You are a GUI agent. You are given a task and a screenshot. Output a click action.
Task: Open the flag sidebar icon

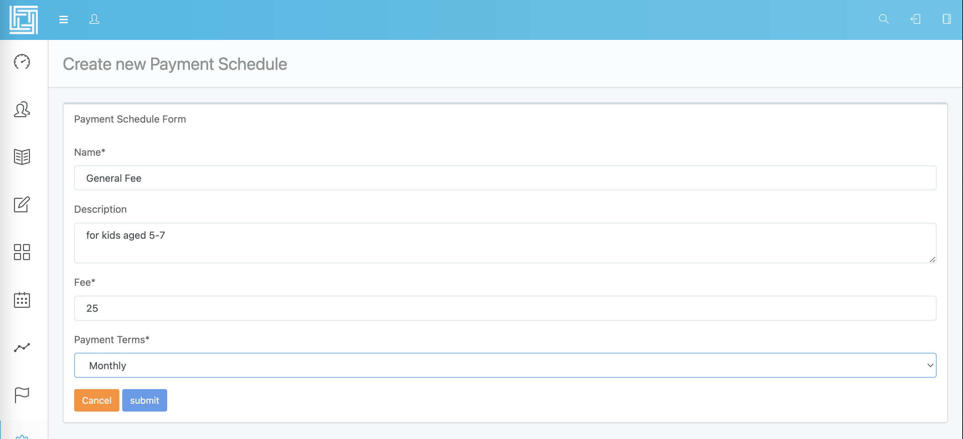(x=22, y=395)
